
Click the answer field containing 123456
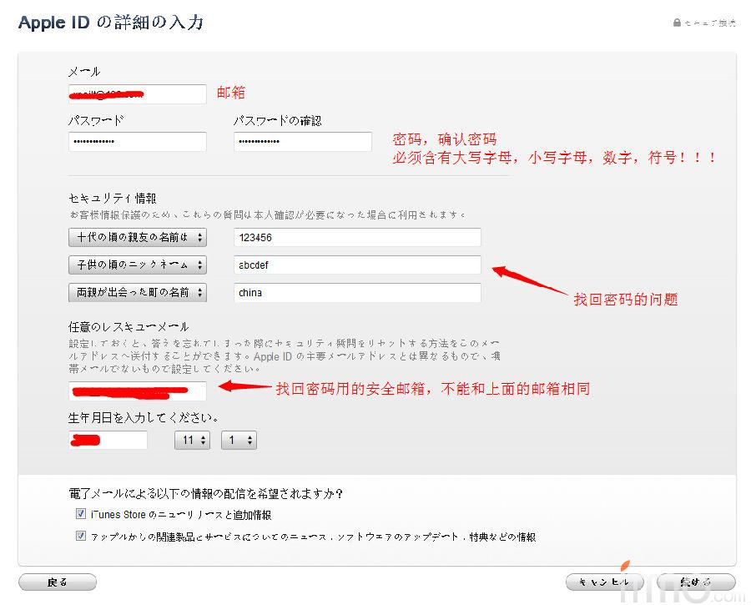(357, 238)
